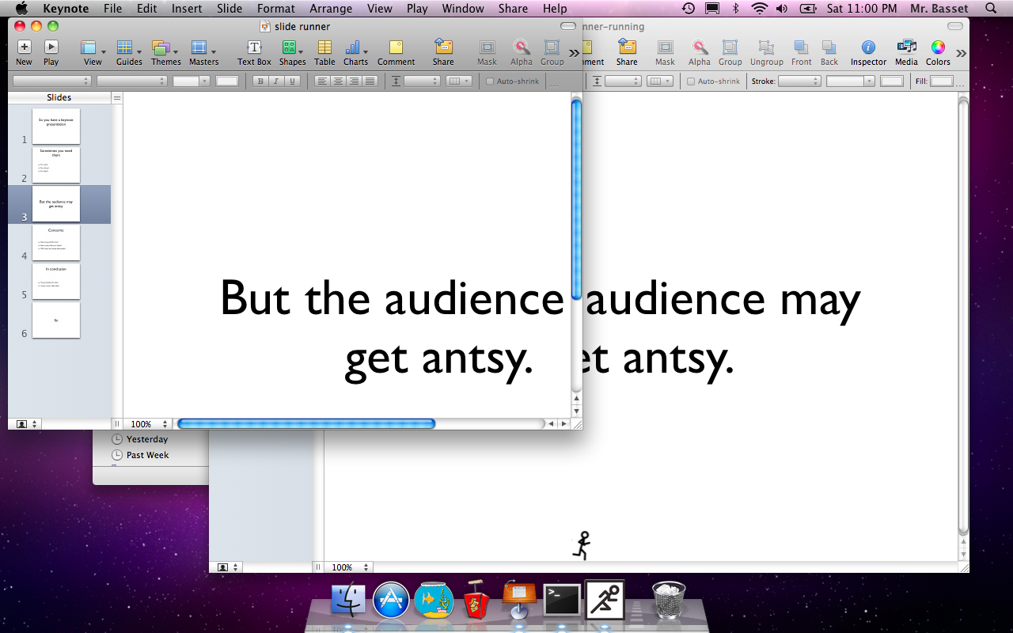Toggle italic text formatting
The height and width of the screenshot is (633, 1013).
pos(276,81)
